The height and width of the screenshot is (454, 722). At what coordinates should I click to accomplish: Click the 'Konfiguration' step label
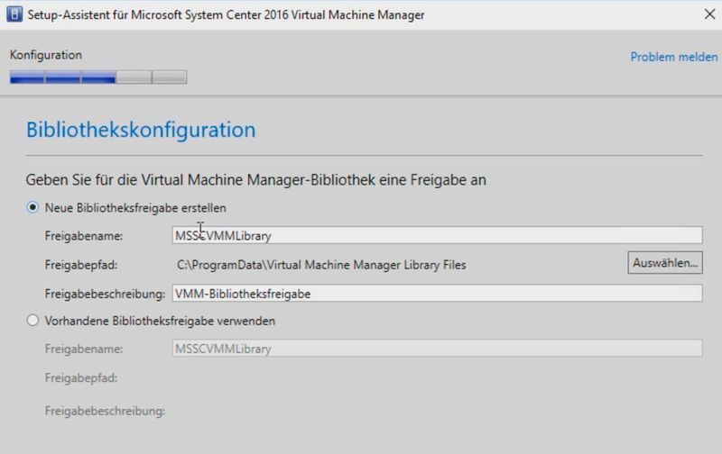[x=46, y=55]
